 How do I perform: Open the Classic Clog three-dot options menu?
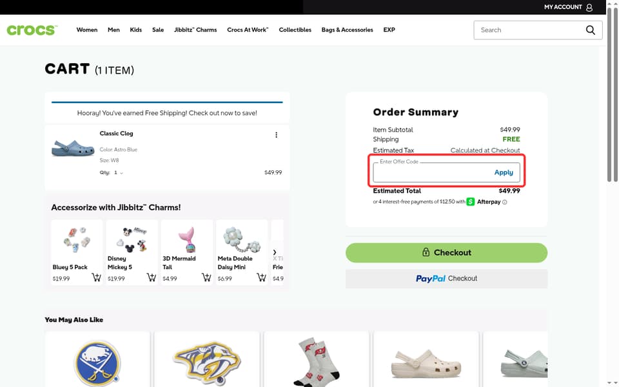point(277,135)
